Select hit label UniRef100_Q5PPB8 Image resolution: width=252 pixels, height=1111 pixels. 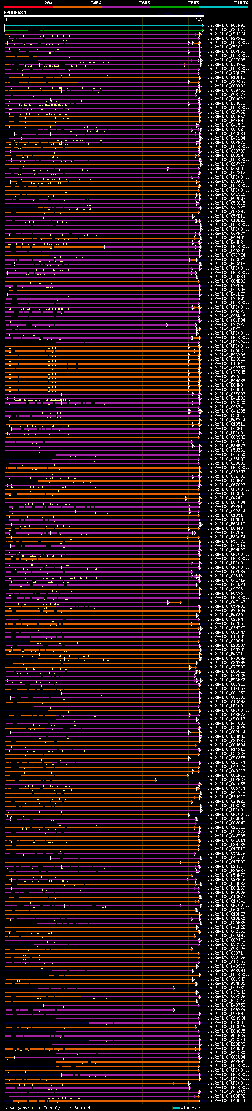click(x=226, y=607)
